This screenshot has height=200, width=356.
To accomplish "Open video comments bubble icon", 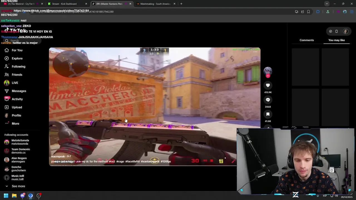I will 268,100.
